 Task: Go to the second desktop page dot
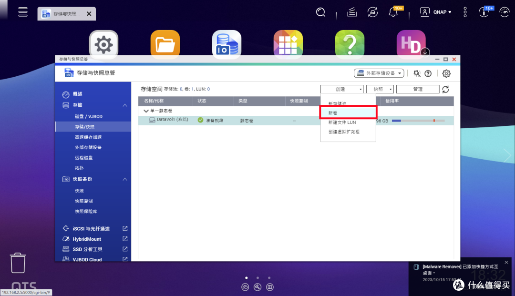(x=257, y=278)
